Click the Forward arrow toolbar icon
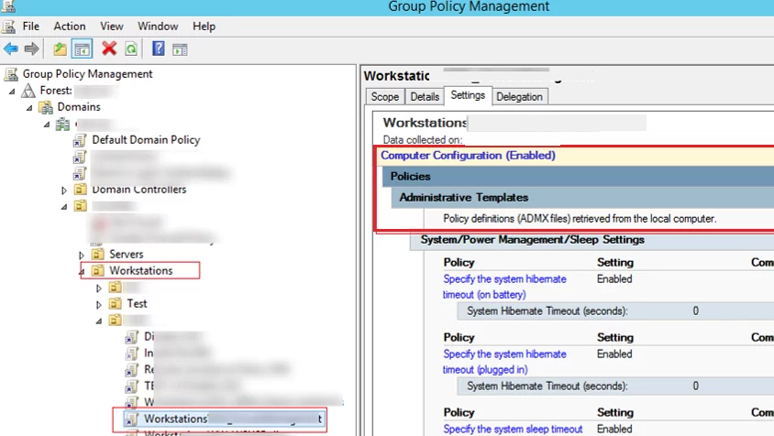 click(31, 49)
